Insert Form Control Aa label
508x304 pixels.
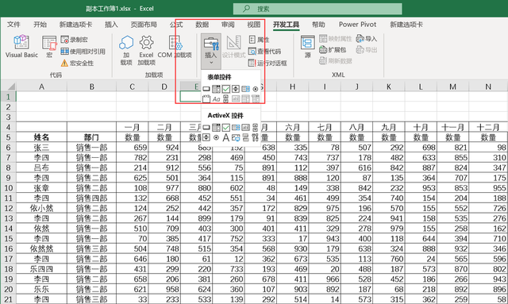tap(216, 99)
